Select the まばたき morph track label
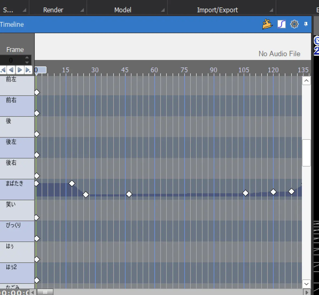319x295 pixels. tap(17, 190)
